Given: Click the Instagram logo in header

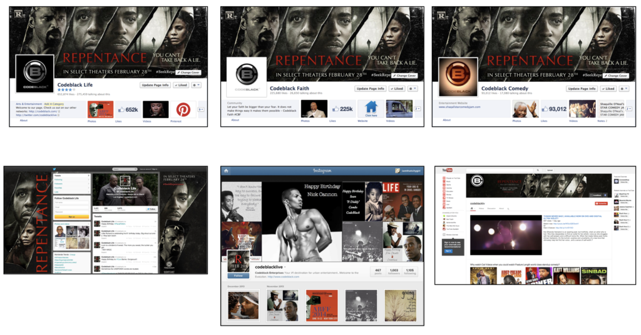Looking at the screenshot, I should (322, 171).
